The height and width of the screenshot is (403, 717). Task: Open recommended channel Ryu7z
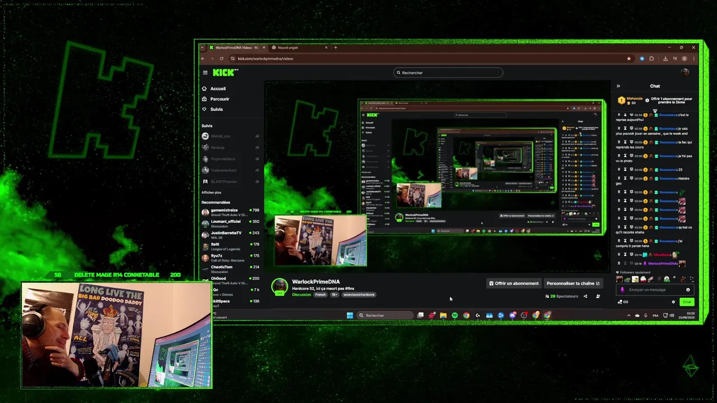[x=231, y=257]
